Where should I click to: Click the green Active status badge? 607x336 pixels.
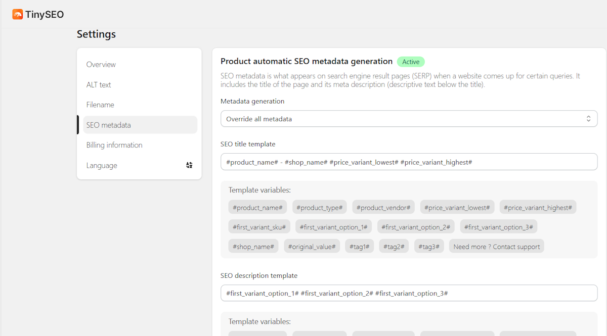[x=411, y=62]
